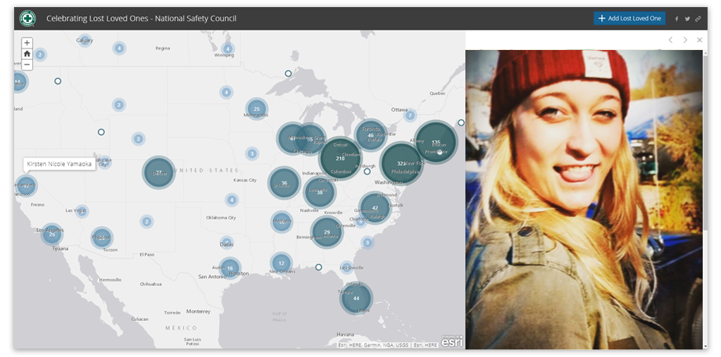Image resolution: width=721 pixels, height=357 pixels.
Task: Open cluster 4 above Oklahoma City
Action: 232,200
